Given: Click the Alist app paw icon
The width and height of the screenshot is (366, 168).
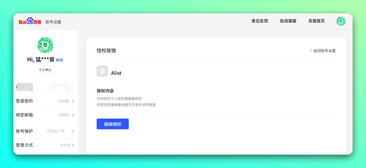Looking at the screenshot, I should (x=102, y=71).
